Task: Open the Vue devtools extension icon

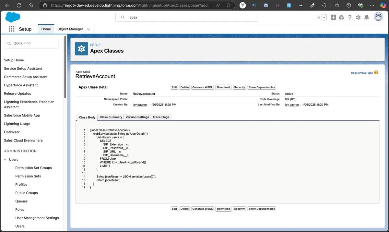Action: coord(242,6)
